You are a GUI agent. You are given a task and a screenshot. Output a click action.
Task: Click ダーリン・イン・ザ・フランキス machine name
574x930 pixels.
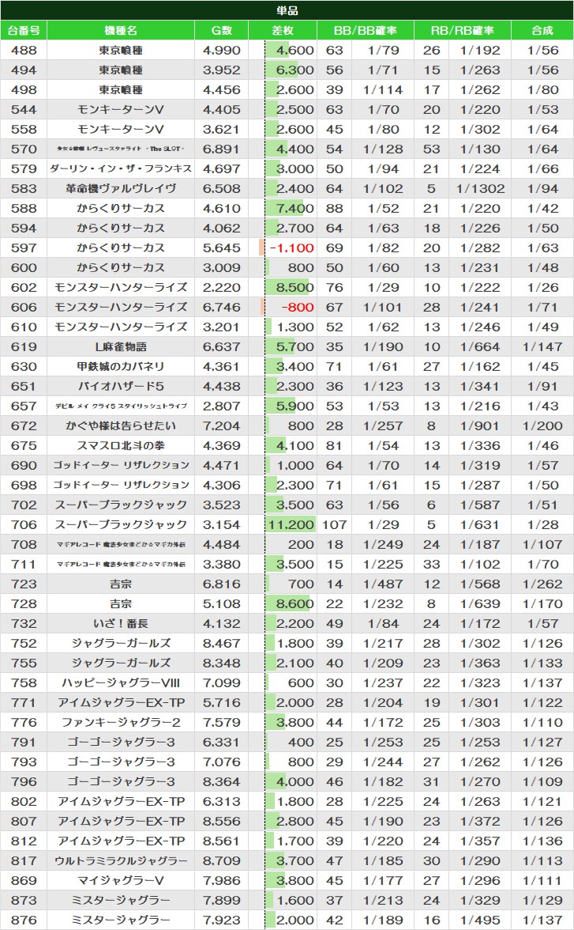tap(121, 168)
